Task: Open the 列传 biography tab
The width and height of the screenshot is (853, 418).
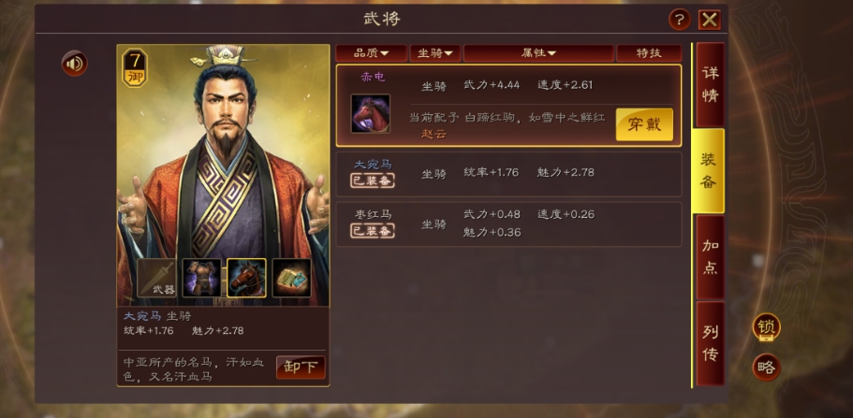Action: point(711,343)
